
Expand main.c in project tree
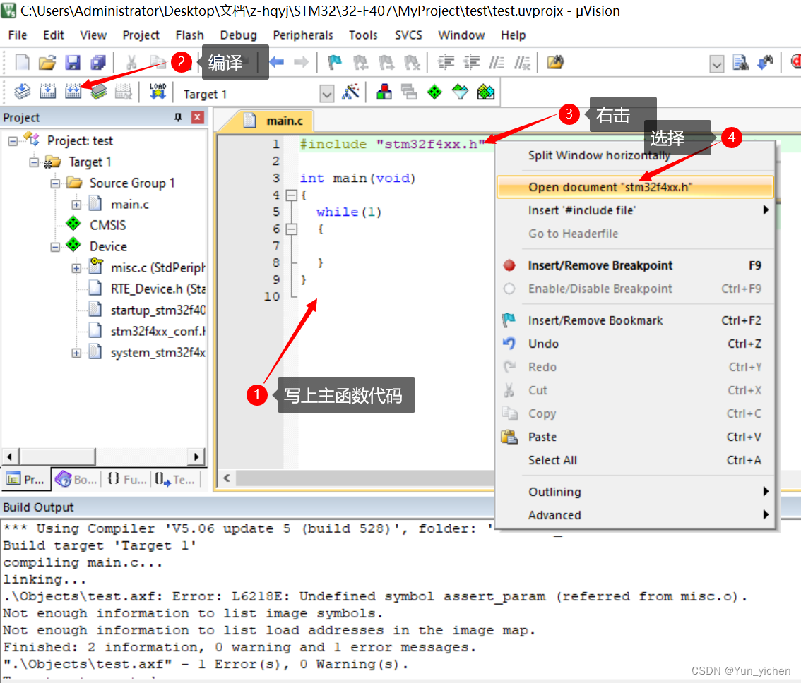(x=76, y=205)
